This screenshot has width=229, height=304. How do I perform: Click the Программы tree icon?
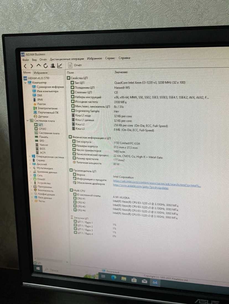(35, 187)
